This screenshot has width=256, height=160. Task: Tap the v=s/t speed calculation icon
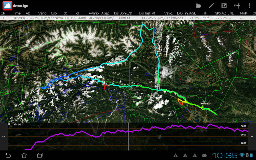(x=237, y=5)
